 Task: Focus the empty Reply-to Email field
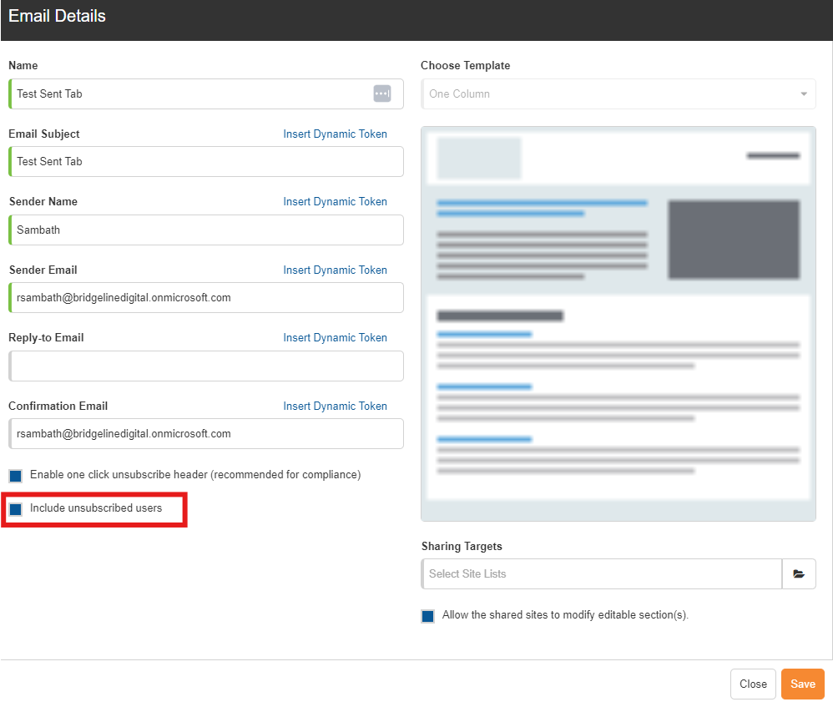pyautogui.click(x=206, y=366)
